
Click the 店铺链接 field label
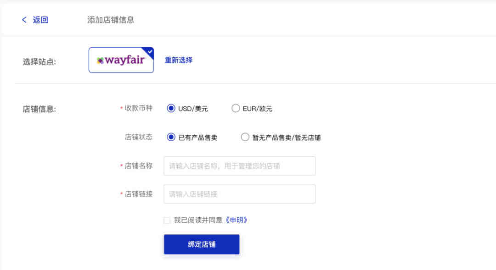pos(139,194)
